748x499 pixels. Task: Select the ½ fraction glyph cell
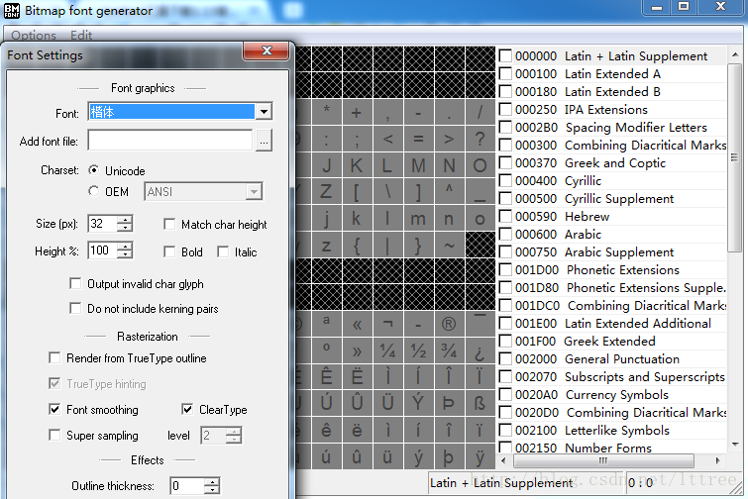[x=418, y=351]
